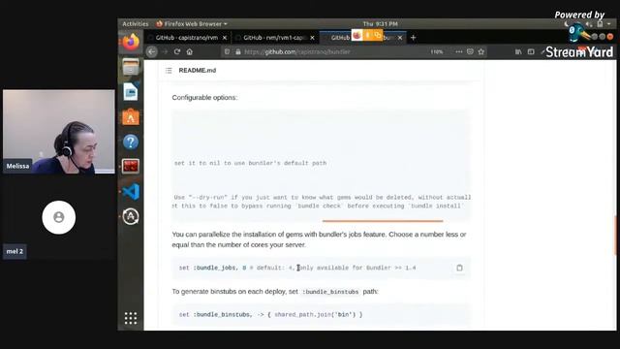Open the Activities overview

click(136, 23)
